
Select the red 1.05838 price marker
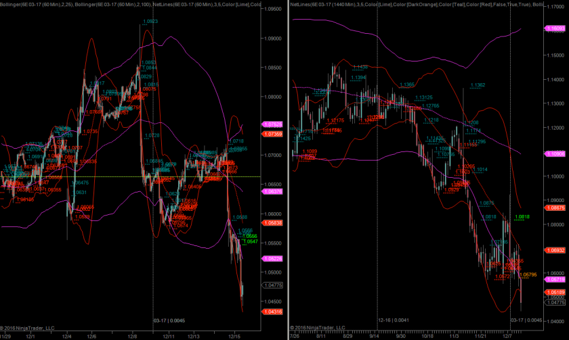272,222
